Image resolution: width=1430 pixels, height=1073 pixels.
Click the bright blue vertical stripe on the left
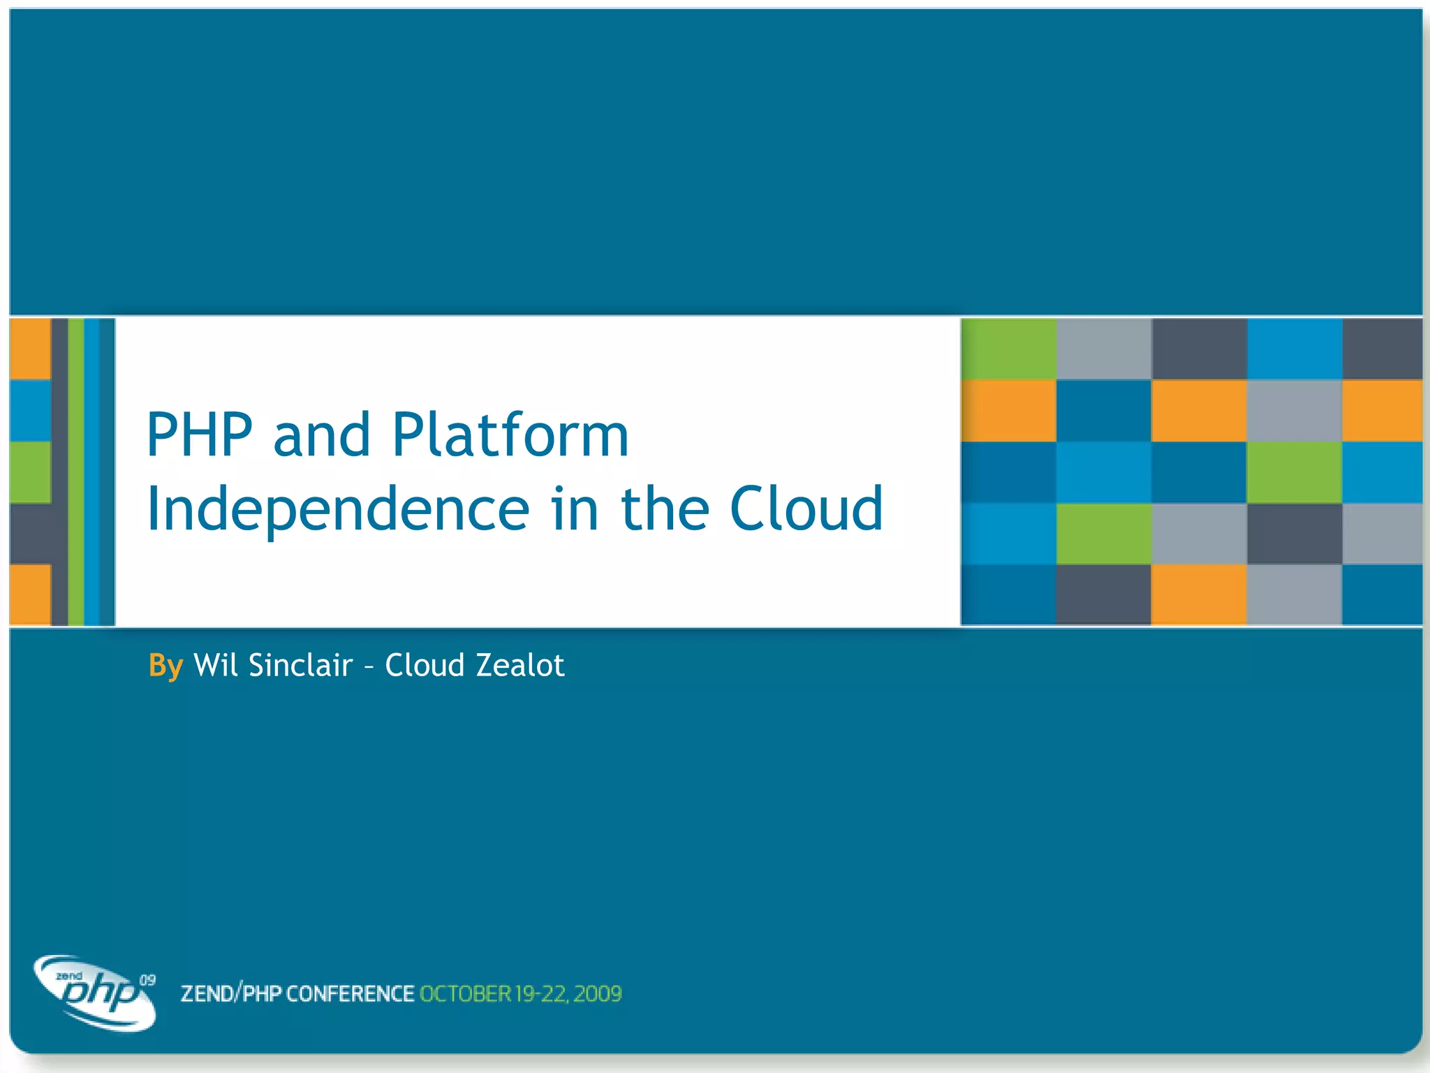pos(91,472)
